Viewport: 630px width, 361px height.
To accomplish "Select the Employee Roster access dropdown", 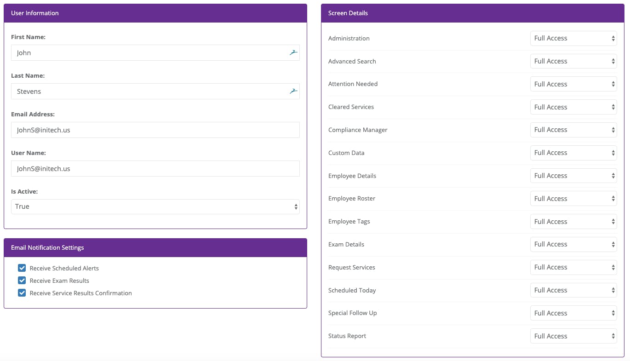I will pos(573,199).
